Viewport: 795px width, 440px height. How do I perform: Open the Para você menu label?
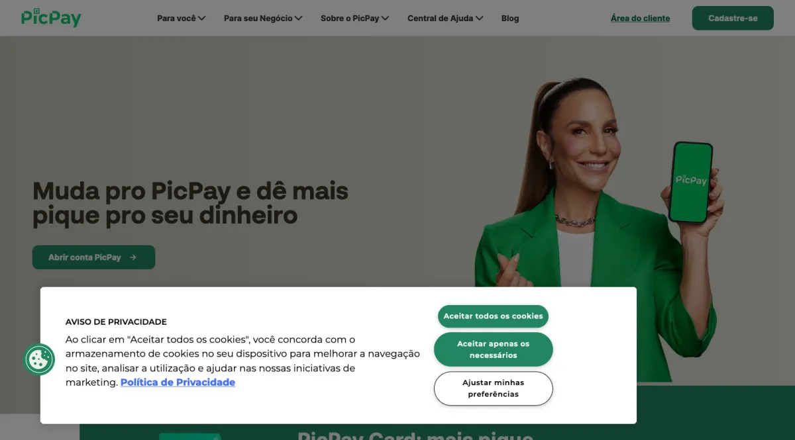click(176, 19)
